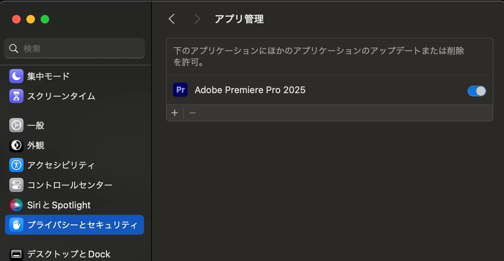The height and width of the screenshot is (261, 504).
Task: Select the Adobe Premiere Pro 2025 row text
Action: [250, 90]
